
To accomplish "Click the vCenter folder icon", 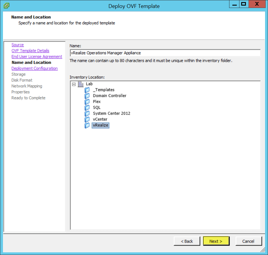I will pos(87,119).
